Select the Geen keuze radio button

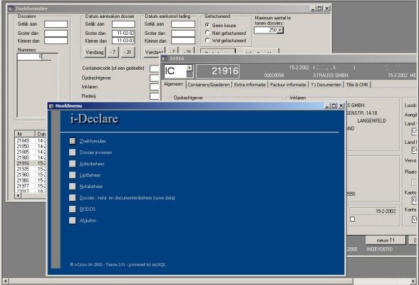207,25
